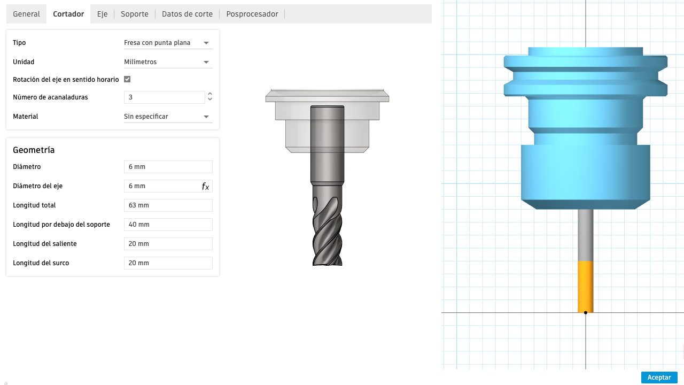The image size is (684, 385).
Task: Click the Diámetro input field
Action: tap(168, 167)
